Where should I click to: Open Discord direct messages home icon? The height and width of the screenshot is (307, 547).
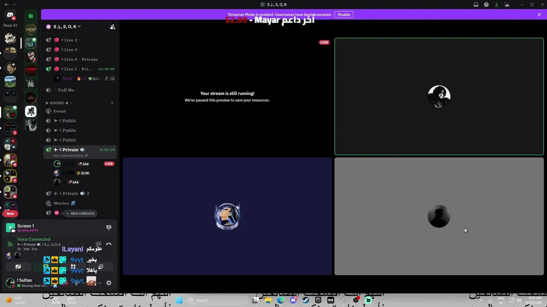10,15
